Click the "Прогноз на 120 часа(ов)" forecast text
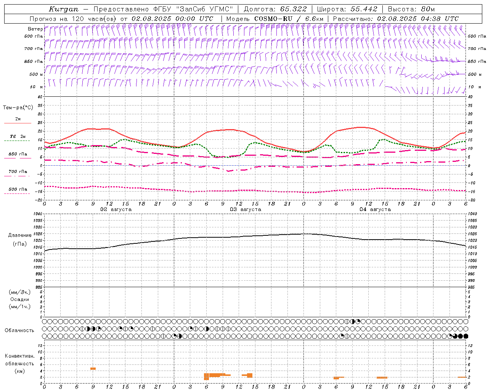488x390 pixels. click(x=73, y=19)
